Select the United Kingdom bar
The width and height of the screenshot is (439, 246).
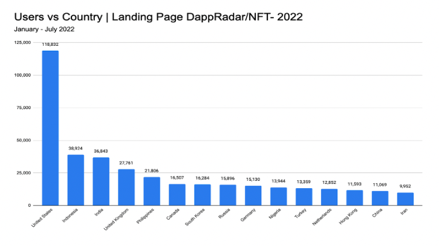coord(126,188)
